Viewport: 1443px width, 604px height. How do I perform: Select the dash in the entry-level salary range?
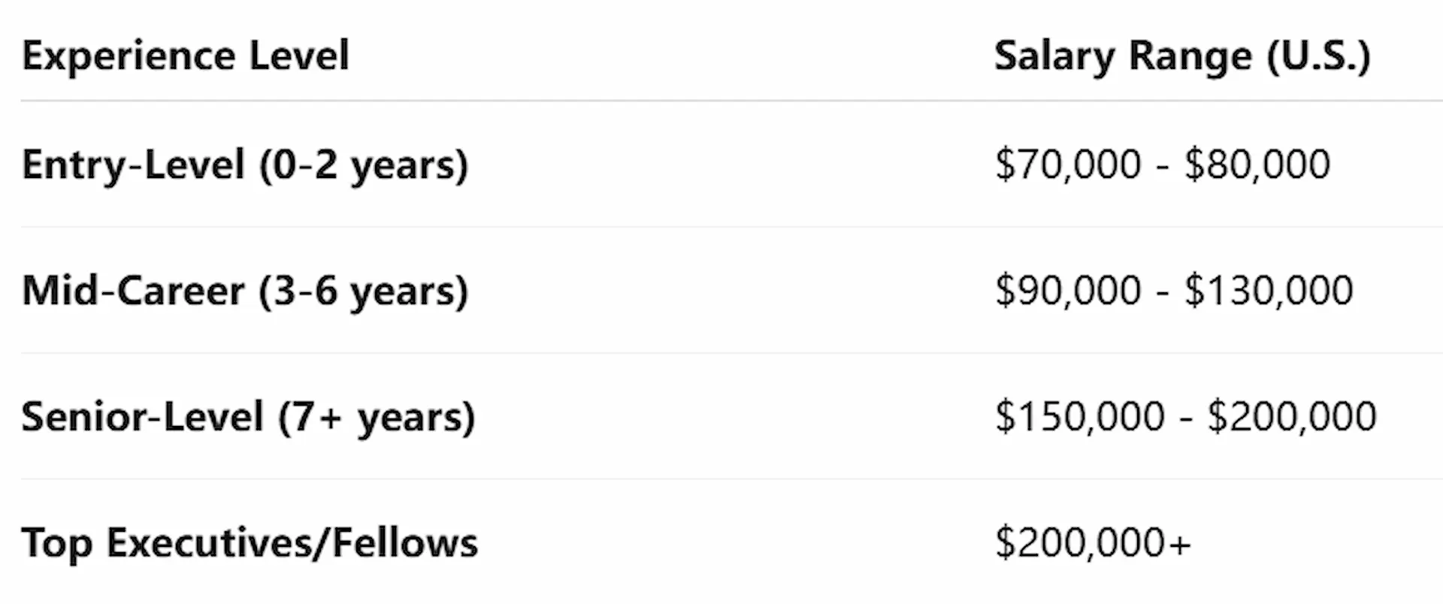[x=1163, y=166]
